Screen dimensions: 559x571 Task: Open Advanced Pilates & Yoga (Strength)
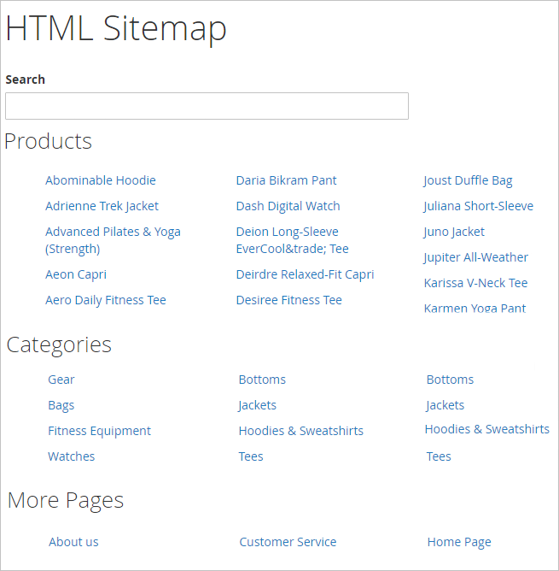[113, 240]
